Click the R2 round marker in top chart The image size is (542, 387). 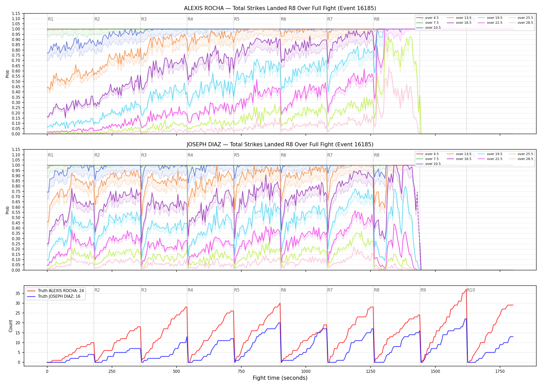point(97,19)
